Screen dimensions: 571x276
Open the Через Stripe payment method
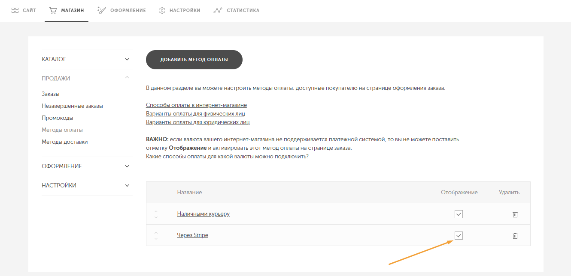point(192,235)
